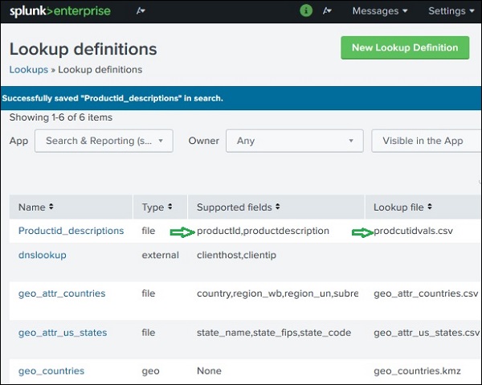This screenshot has height=385, width=482.
Task: Go to the Lookups breadcrumb link
Action: click(x=28, y=70)
